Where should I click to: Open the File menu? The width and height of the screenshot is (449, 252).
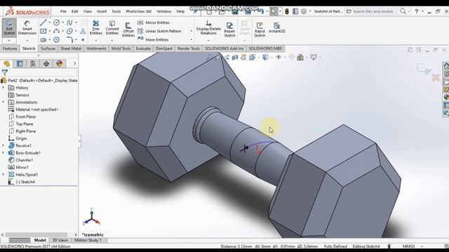tap(63, 11)
